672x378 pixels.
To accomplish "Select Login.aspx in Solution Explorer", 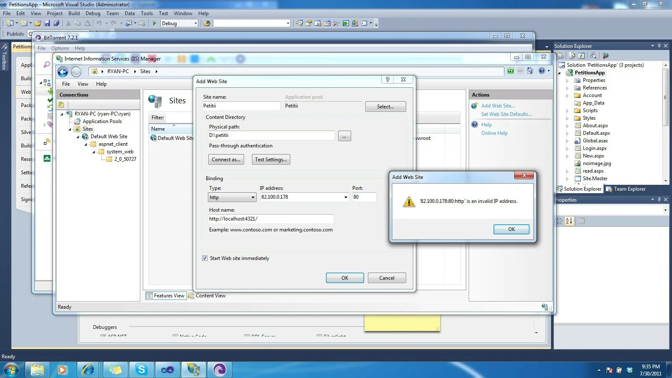I will [x=594, y=148].
